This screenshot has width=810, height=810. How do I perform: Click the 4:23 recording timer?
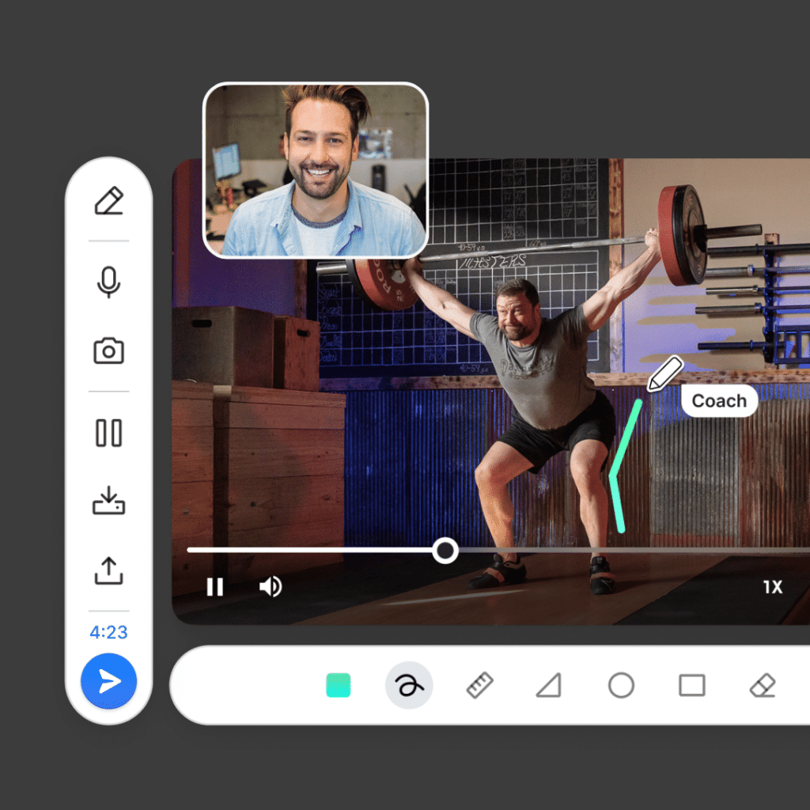pos(108,633)
